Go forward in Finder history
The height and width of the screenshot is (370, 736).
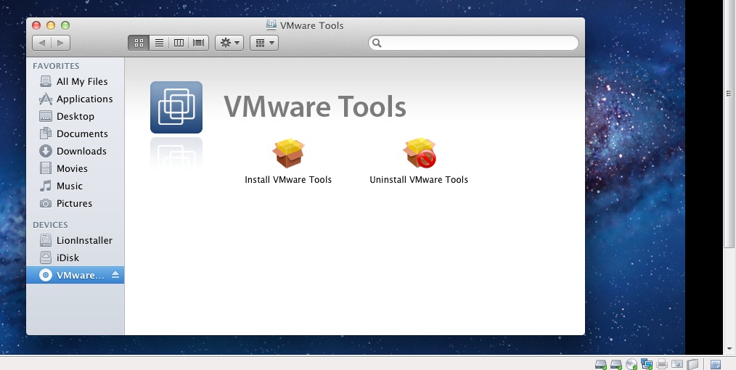pyautogui.click(x=60, y=43)
